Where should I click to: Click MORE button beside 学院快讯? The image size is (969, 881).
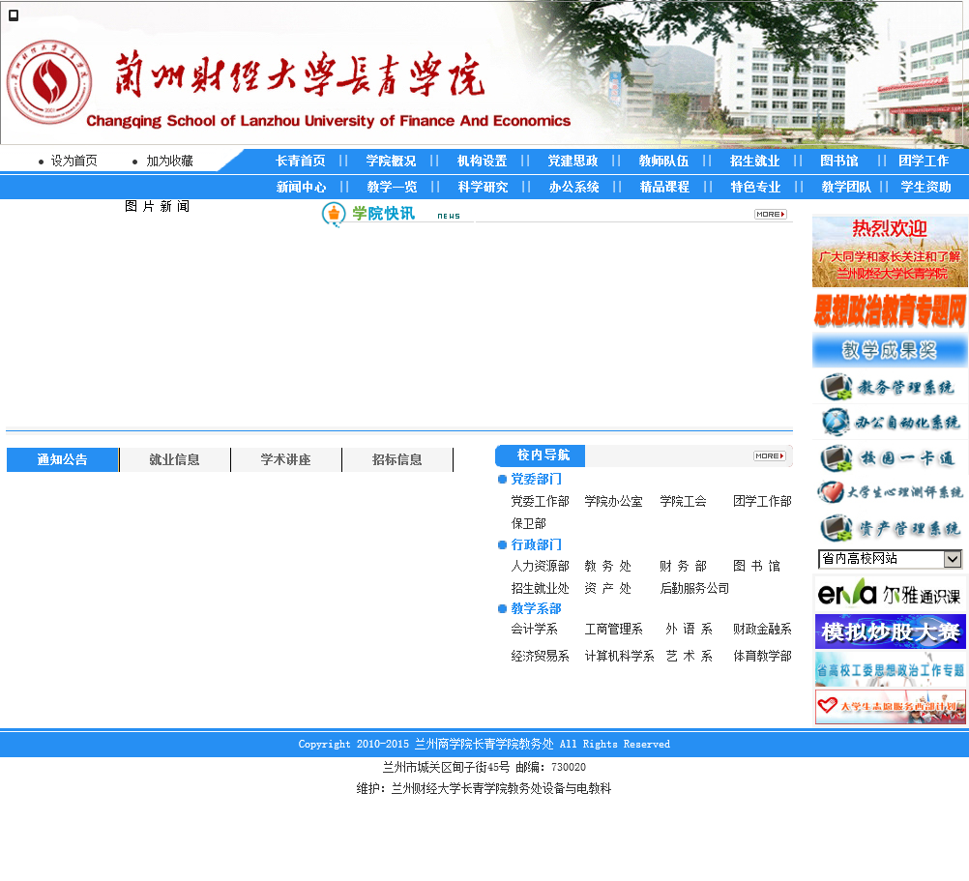click(x=770, y=215)
